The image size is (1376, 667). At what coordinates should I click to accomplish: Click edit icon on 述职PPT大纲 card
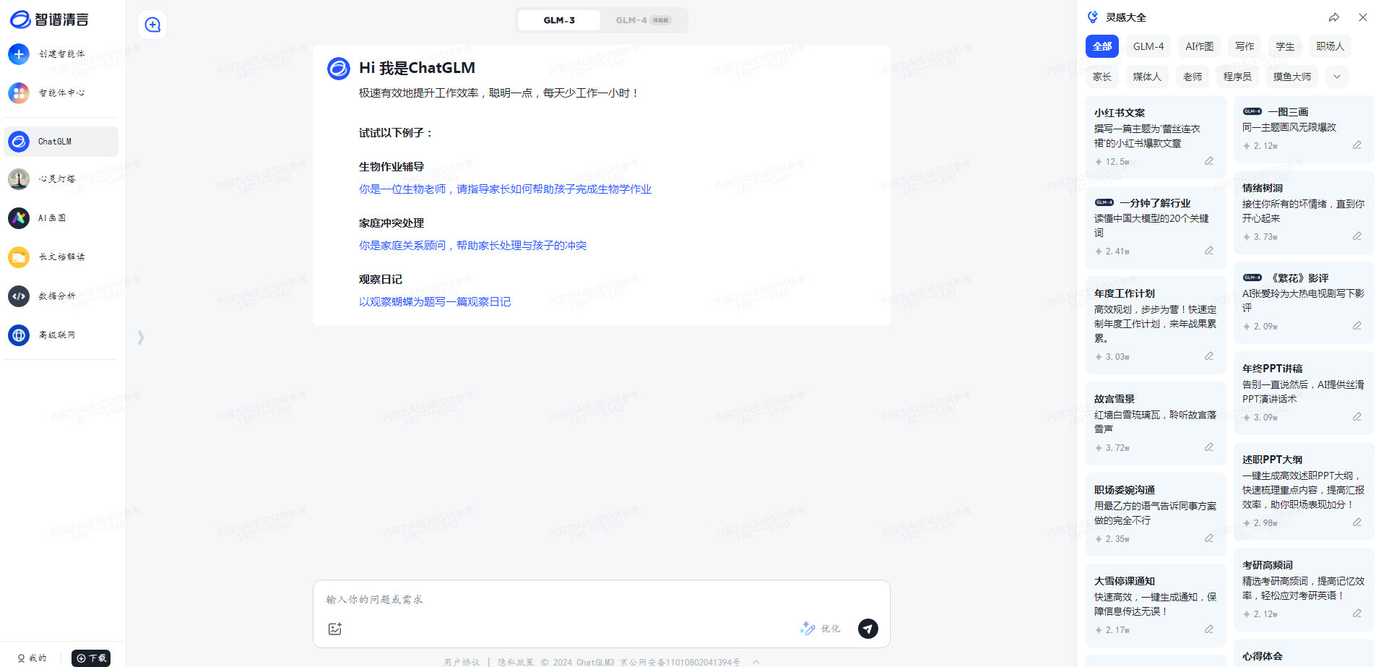pos(1357,522)
